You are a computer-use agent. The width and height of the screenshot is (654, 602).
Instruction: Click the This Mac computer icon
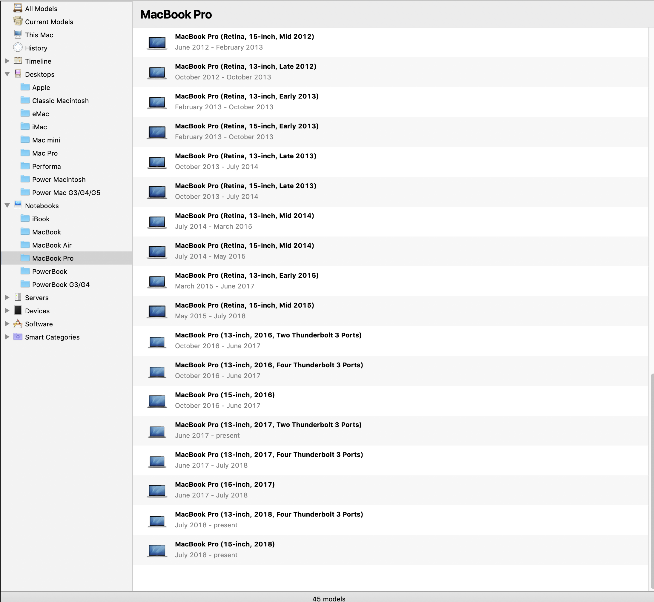coord(18,34)
